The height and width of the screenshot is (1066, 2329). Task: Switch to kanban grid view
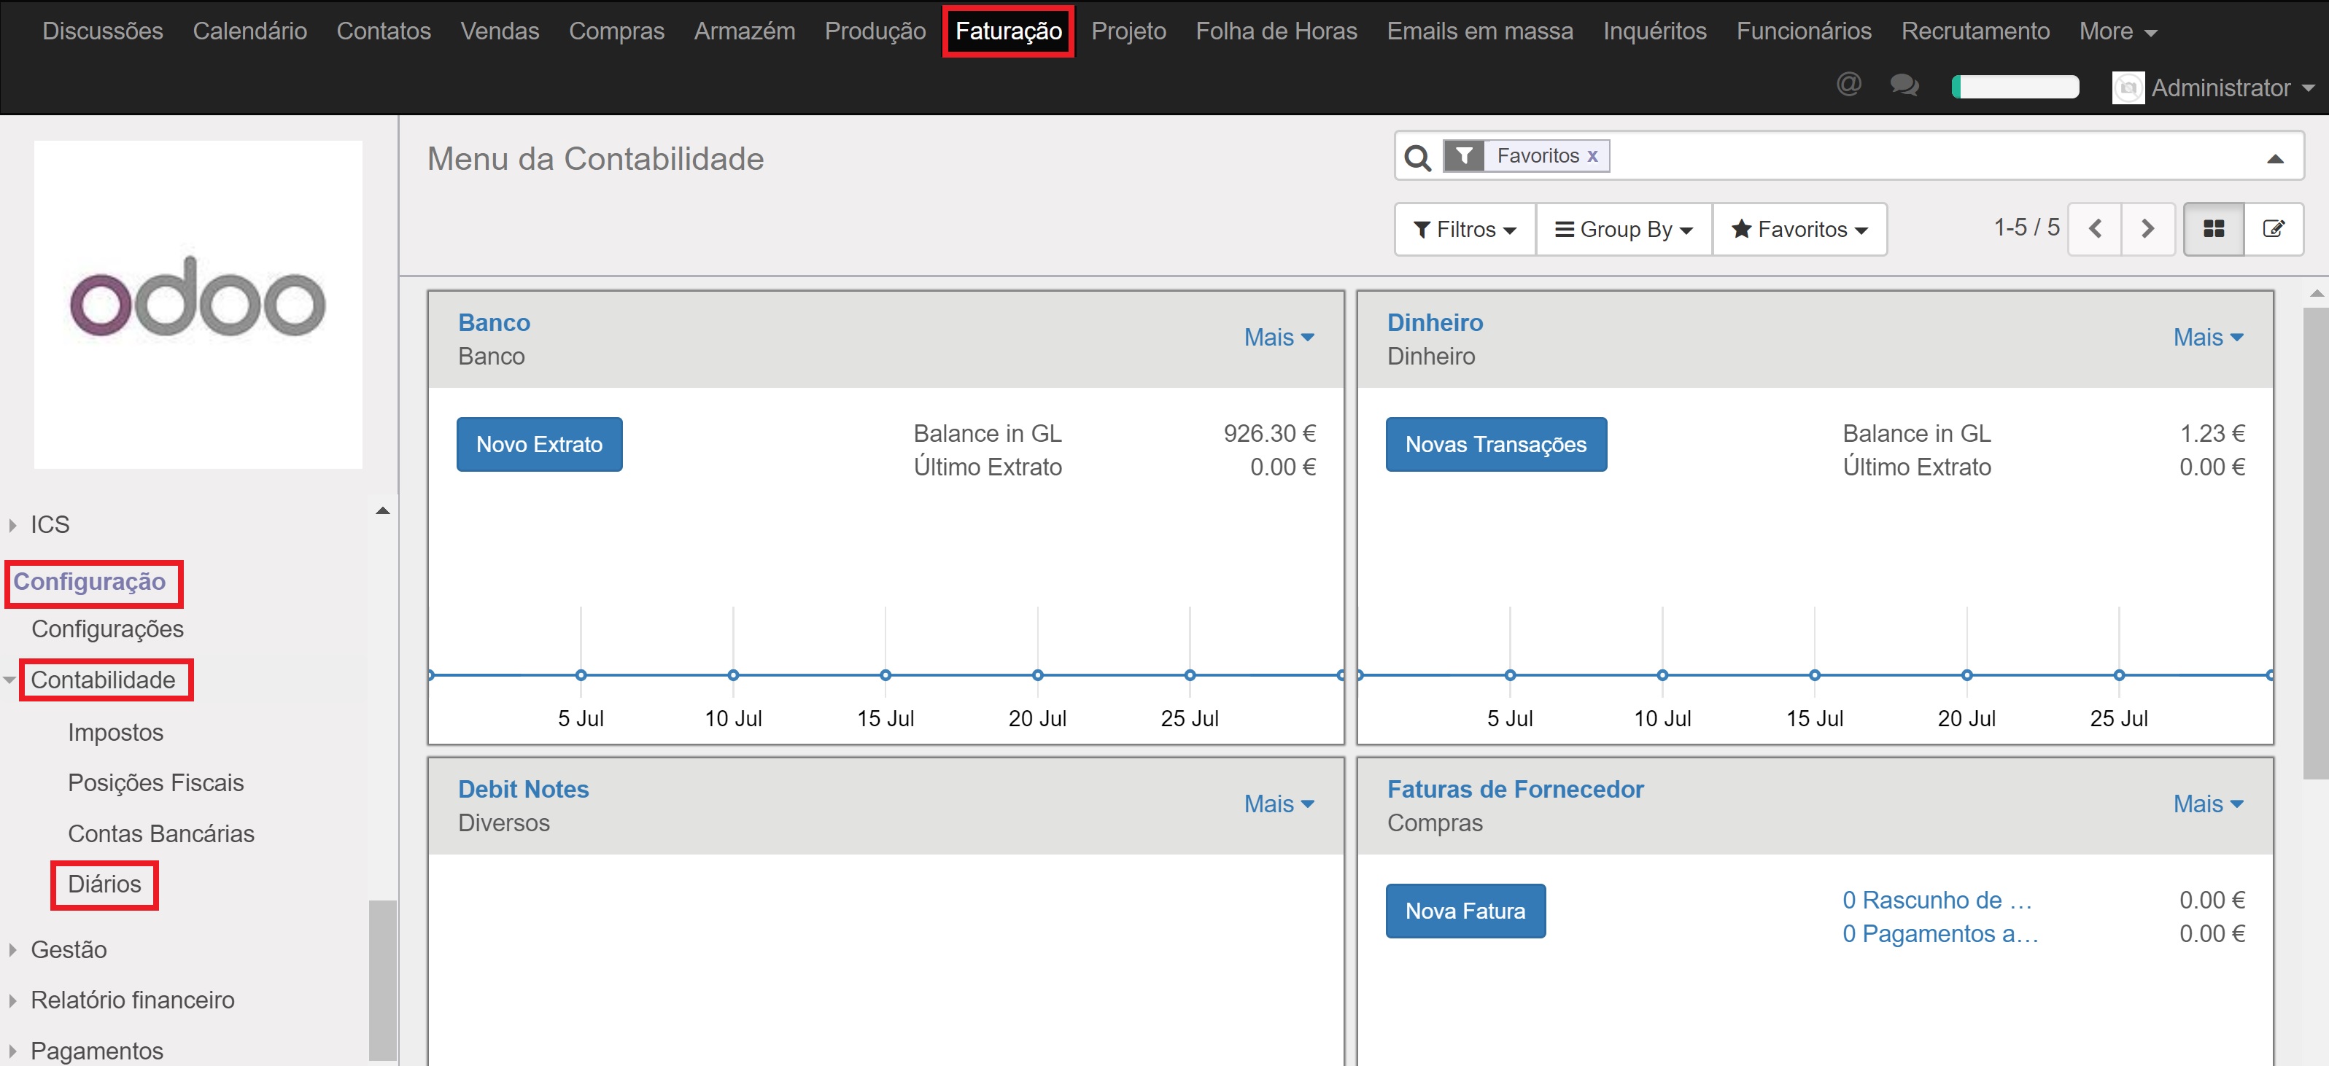[2213, 230]
